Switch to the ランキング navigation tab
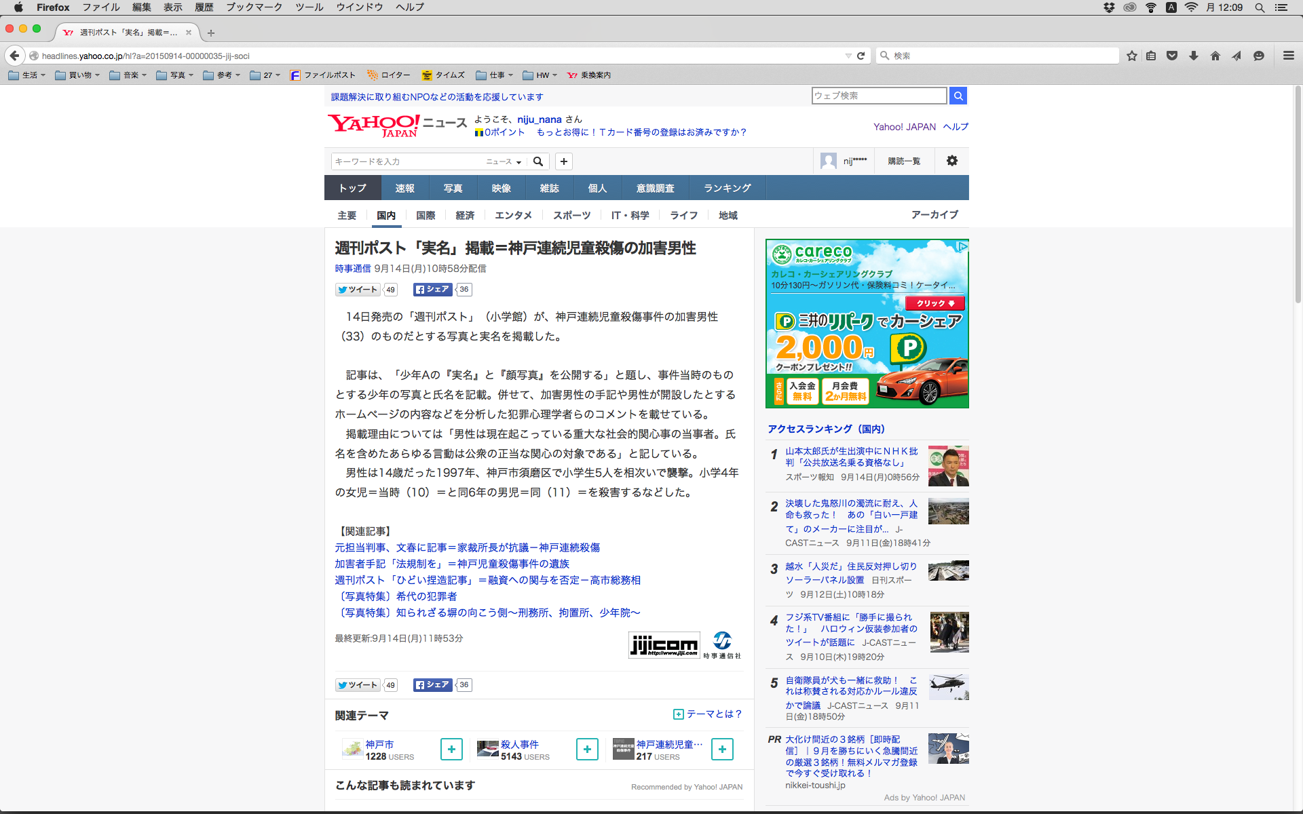 pyautogui.click(x=727, y=188)
